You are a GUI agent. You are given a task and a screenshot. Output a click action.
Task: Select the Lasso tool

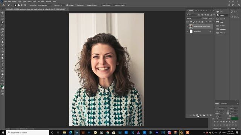(3, 19)
